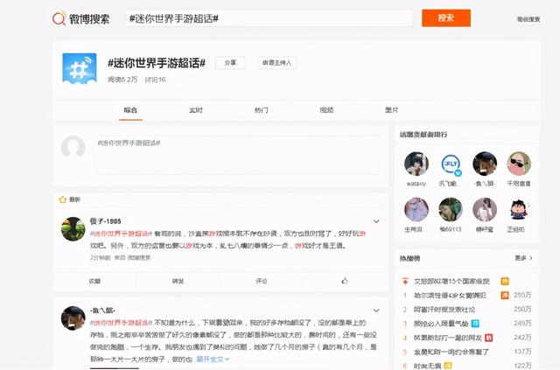The height and width of the screenshot is (370, 560).
Task: Click the orange hot tag on rank 1 search
Action: [x=505, y=296]
